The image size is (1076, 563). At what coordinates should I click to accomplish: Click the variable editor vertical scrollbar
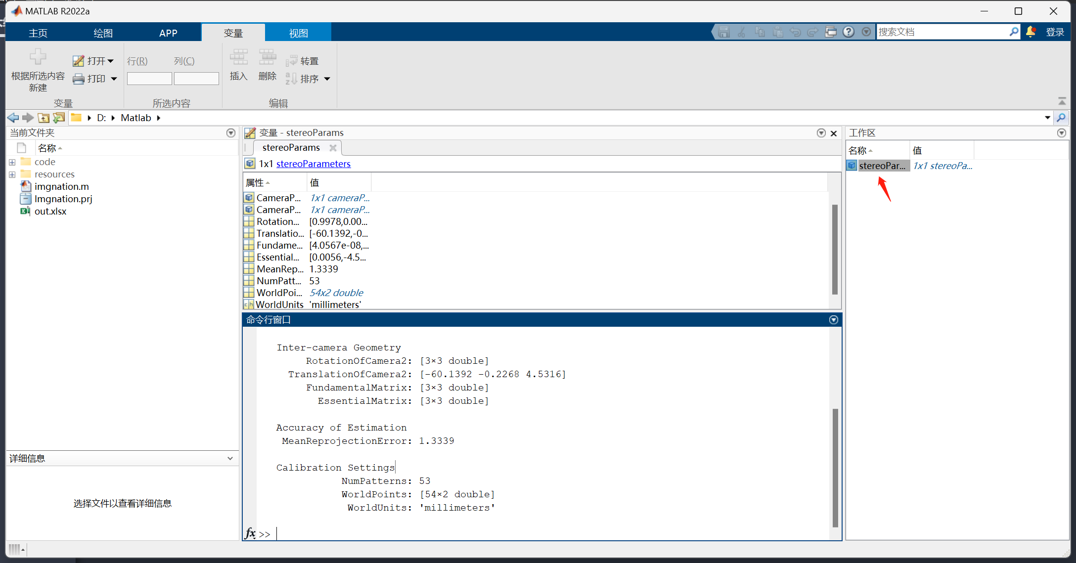click(x=835, y=249)
